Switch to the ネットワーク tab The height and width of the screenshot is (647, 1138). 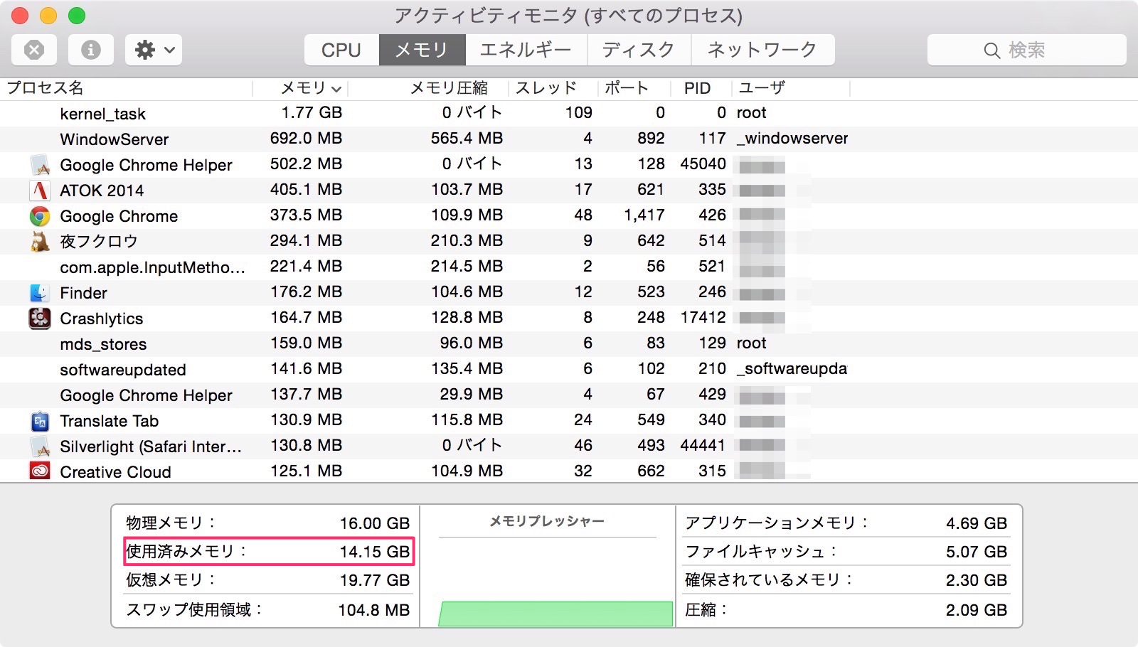(x=762, y=50)
